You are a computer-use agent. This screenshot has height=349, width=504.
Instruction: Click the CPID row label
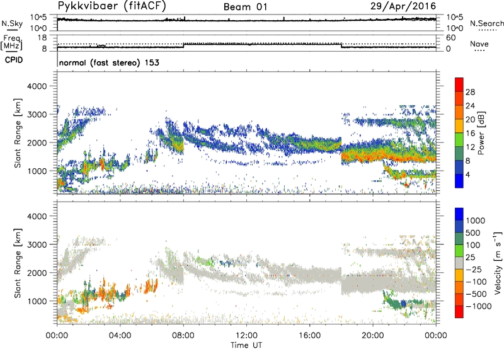pyautogui.click(x=14, y=60)
